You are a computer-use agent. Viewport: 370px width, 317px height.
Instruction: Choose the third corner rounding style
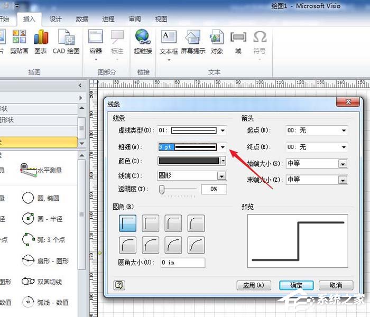click(173, 223)
